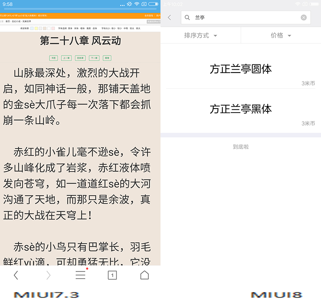The width and height of the screenshot is (321, 305).
Task: Set font size to 中等
Action: (x=126, y=28)
